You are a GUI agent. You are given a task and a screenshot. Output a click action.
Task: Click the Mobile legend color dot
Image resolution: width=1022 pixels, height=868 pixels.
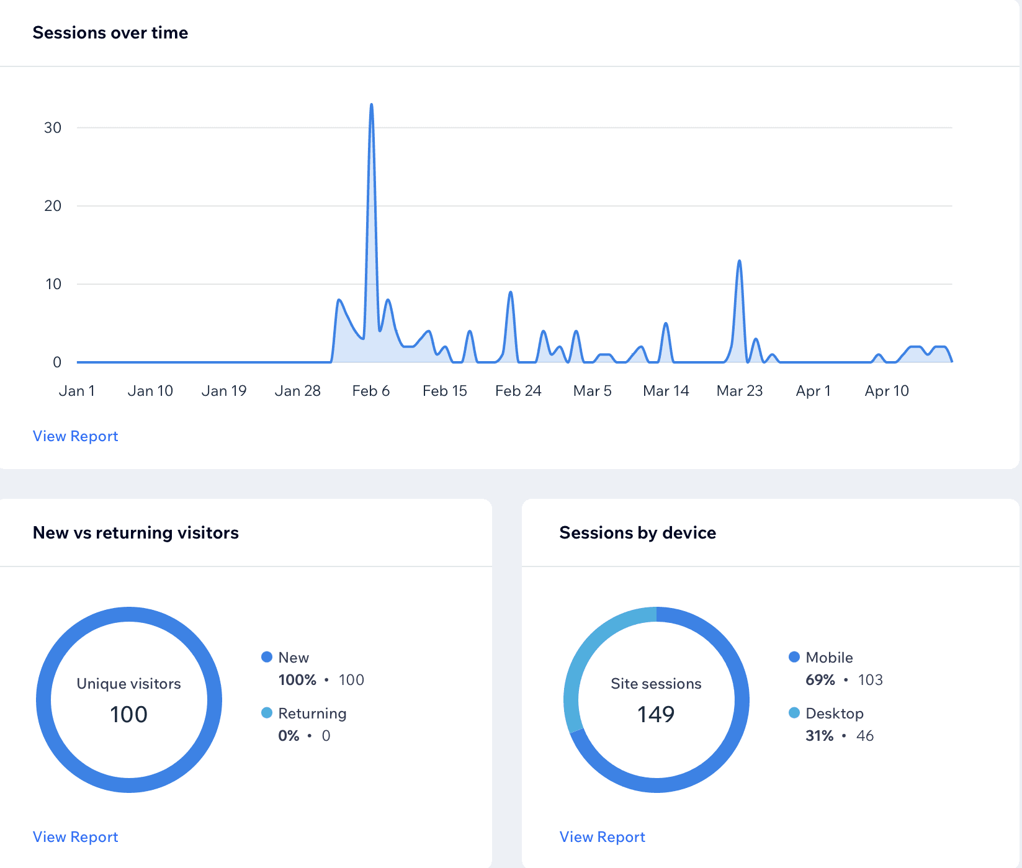click(794, 657)
